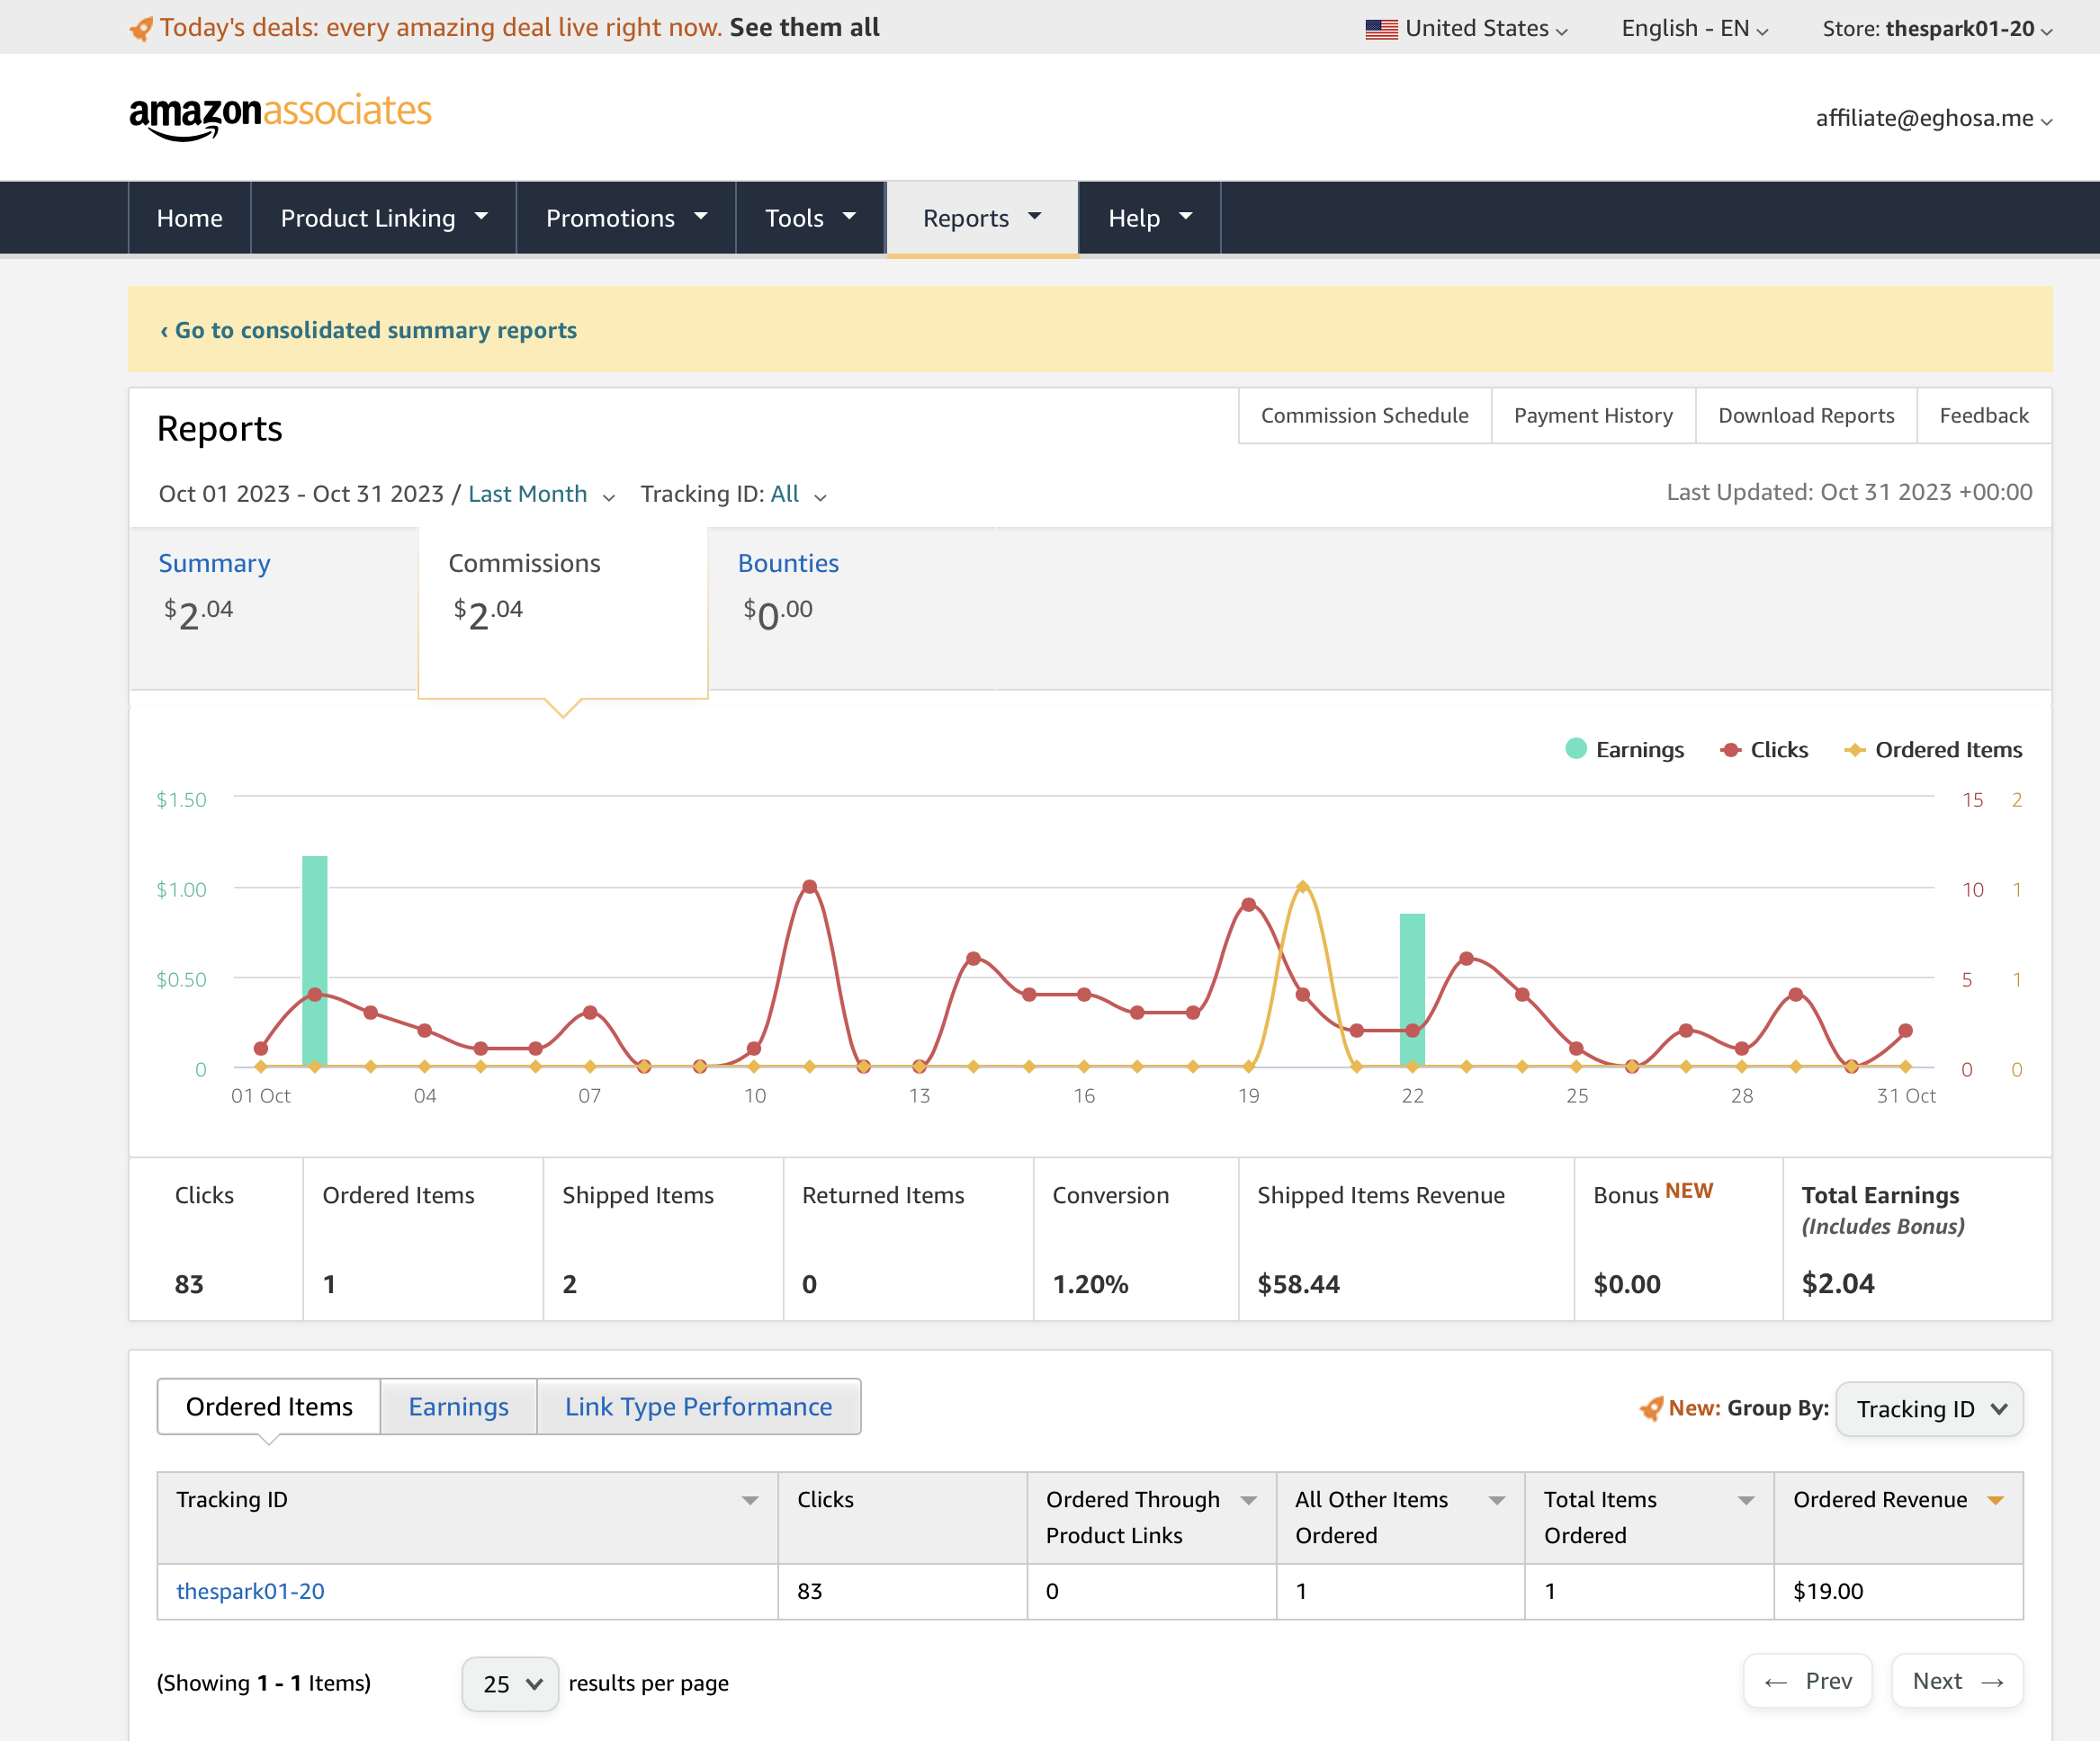Click the Last Updated Oct 31 2023 text

click(x=1849, y=493)
